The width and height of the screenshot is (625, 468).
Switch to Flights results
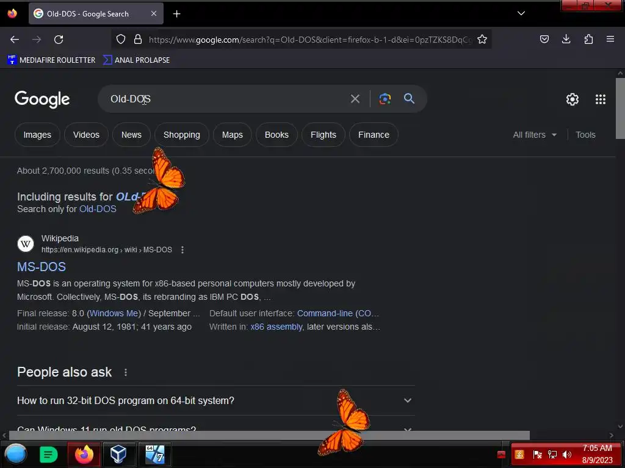tap(323, 135)
